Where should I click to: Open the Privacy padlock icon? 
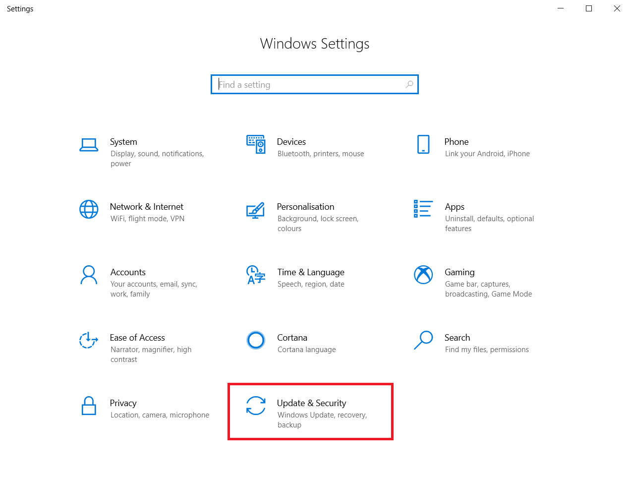[x=89, y=406]
